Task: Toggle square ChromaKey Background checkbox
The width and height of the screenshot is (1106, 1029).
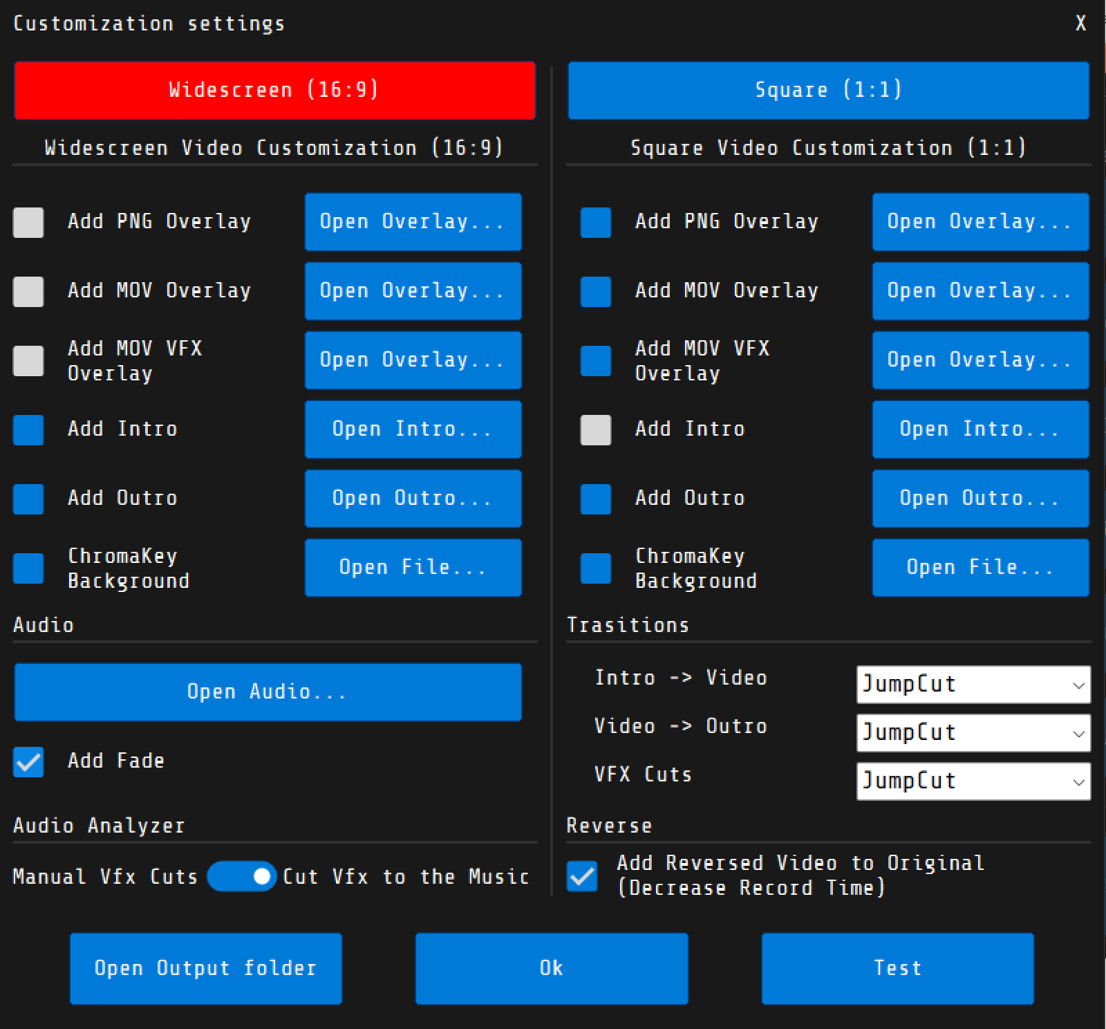Action: tap(596, 568)
